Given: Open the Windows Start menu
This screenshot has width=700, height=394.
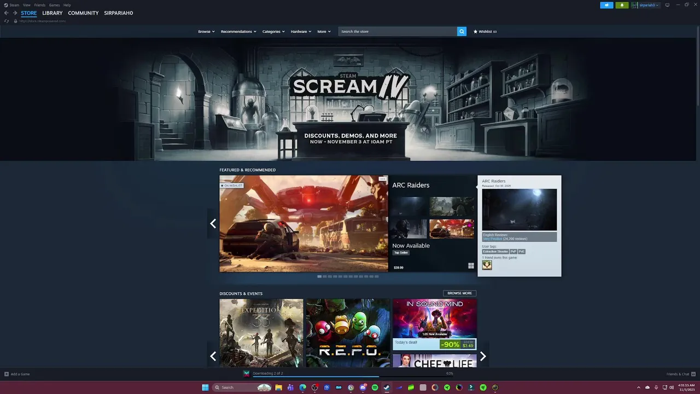Looking at the screenshot, I should point(205,387).
